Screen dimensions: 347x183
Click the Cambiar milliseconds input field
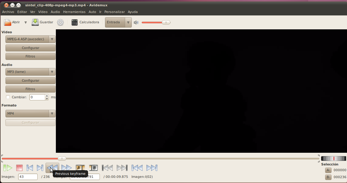tap(37, 97)
